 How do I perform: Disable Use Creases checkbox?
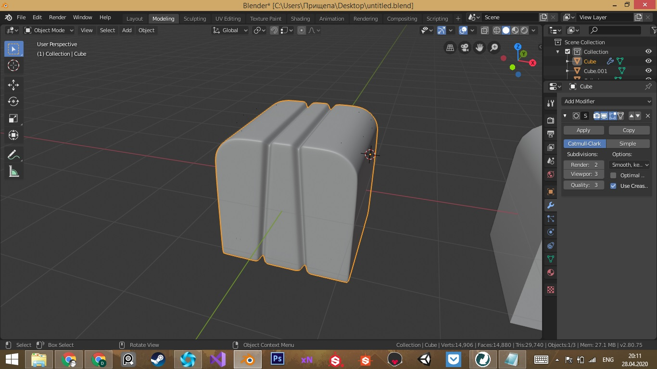click(613, 186)
